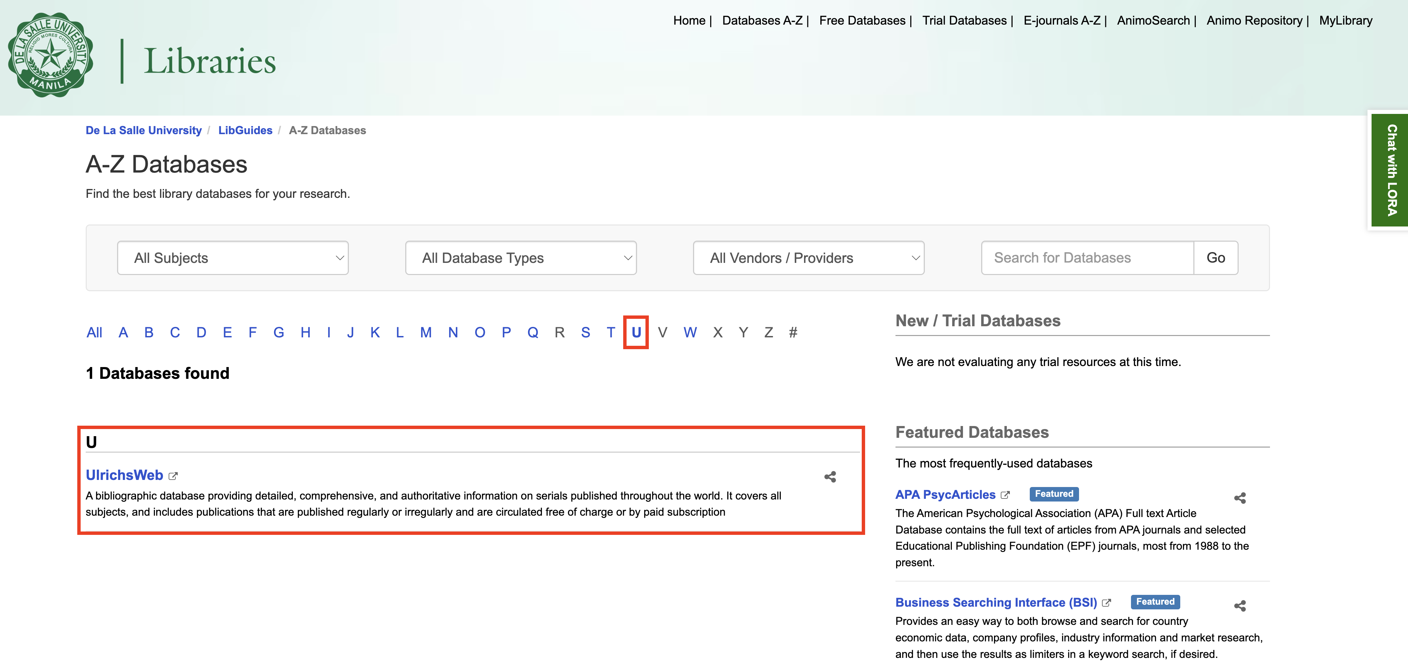Filter databases by letter I

(x=329, y=332)
